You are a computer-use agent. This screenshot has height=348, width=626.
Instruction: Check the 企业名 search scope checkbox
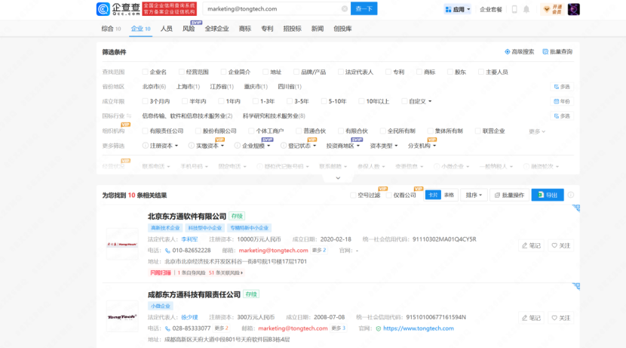tap(145, 72)
